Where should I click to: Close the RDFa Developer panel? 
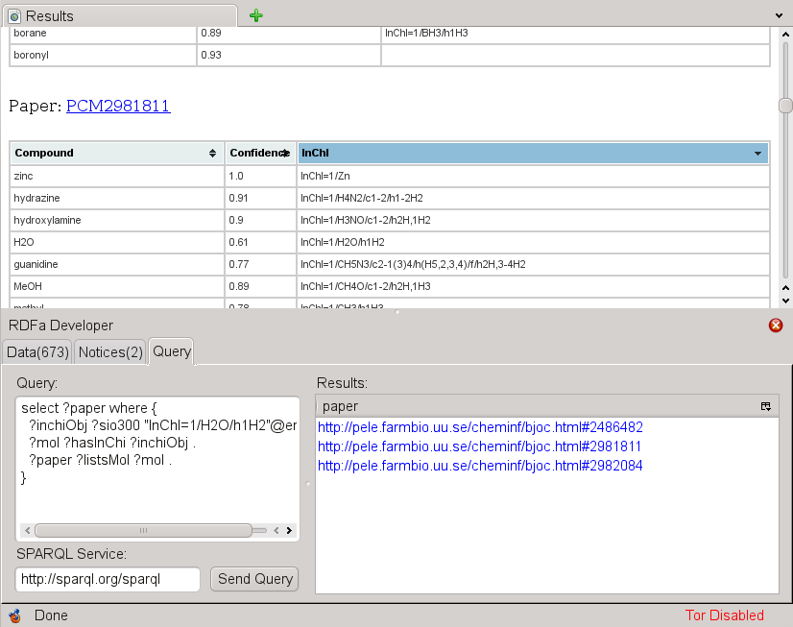[x=776, y=326]
